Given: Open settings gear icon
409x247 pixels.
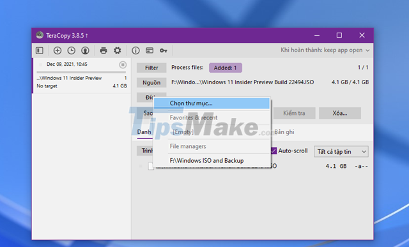Looking at the screenshot, I should pyautogui.click(x=118, y=50).
